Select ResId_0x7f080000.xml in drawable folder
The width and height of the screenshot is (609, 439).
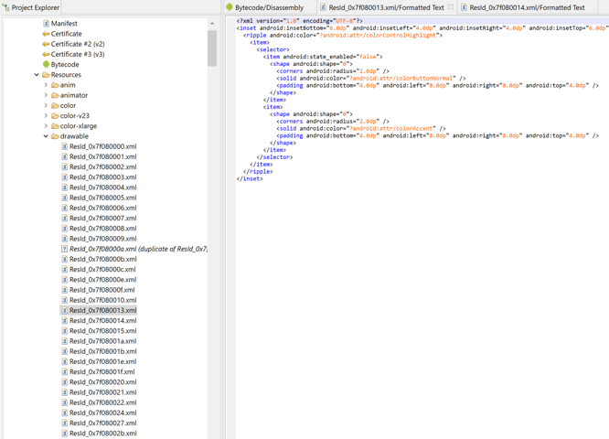tap(102, 146)
